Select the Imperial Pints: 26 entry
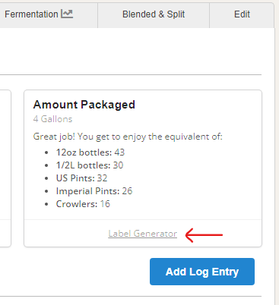 click(x=94, y=191)
